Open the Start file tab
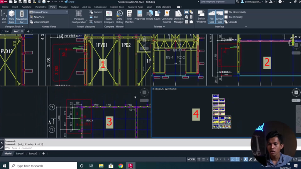This screenshot has width=301, height=169. point(7,31)
